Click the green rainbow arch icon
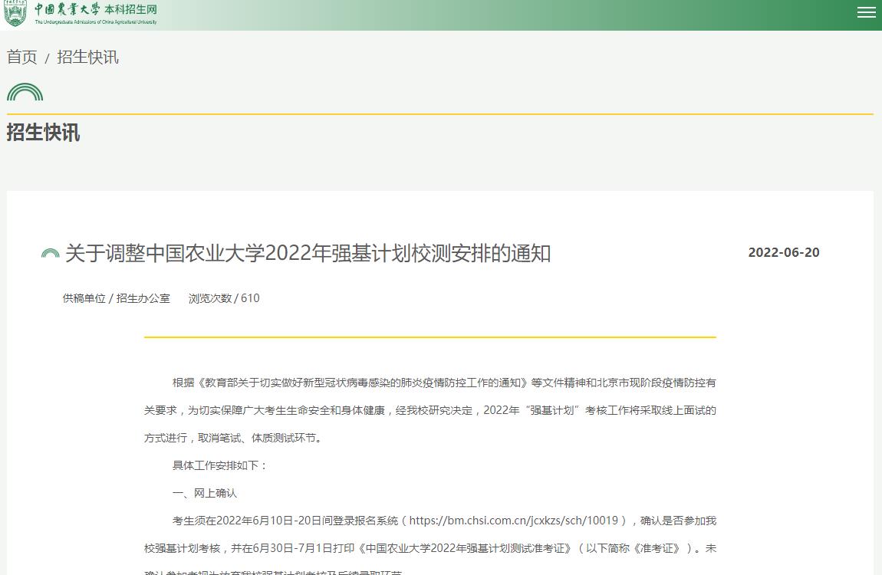Screen dimensions: 882x575 point(25,92)
